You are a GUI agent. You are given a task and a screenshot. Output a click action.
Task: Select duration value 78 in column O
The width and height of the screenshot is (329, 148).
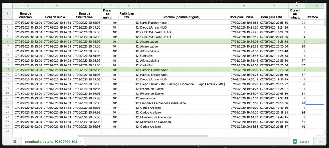pos(297,103)
